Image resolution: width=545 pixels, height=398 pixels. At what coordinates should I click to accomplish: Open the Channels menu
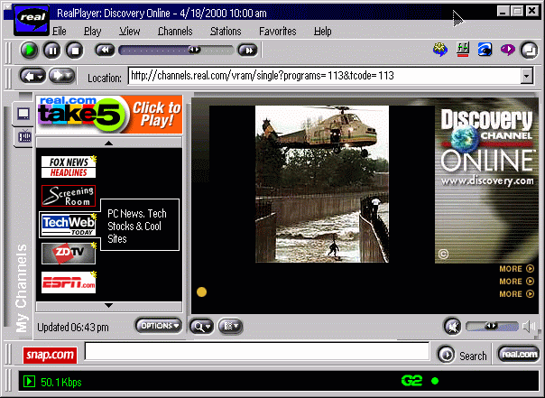coord(175,32)
